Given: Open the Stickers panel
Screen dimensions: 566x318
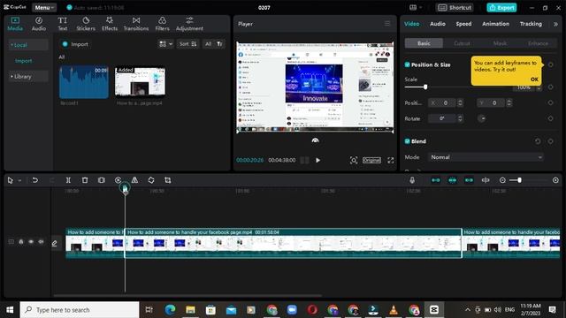Looking at the screenshot, I should click(x=86, y=24).
